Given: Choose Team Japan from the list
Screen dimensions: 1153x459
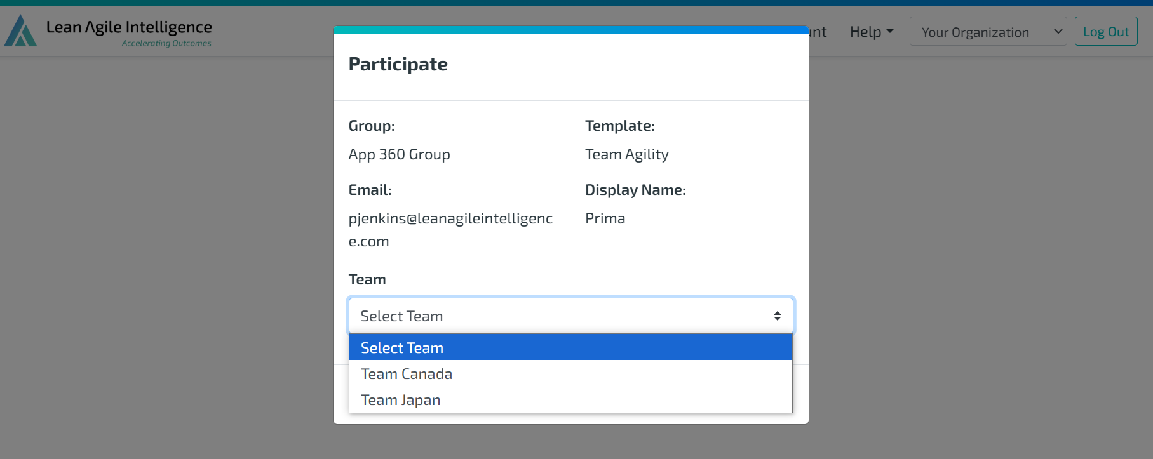Looking at the screenshot, I should pos(570,400).
